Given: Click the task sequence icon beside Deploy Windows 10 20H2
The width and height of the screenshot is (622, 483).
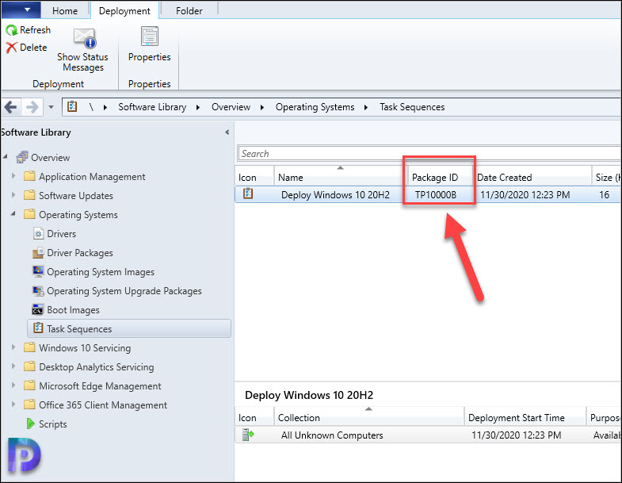Looking at the screenshot, I should pos(248,194).
